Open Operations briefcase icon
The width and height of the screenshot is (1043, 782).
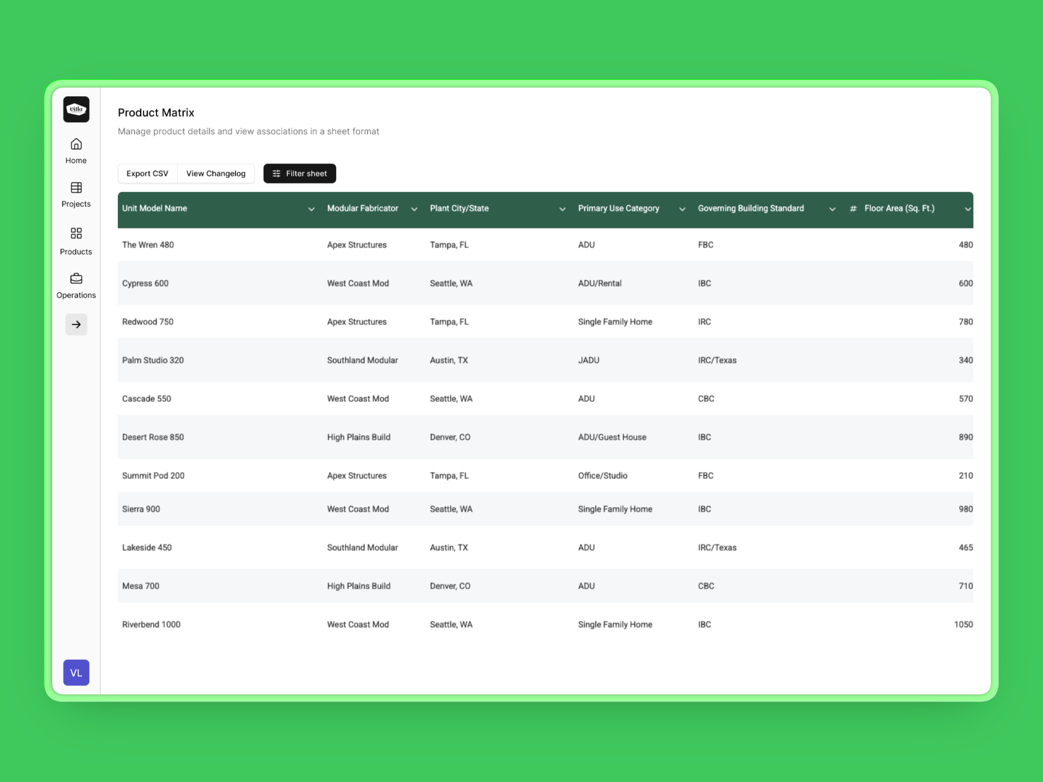(x=76, y=279)
